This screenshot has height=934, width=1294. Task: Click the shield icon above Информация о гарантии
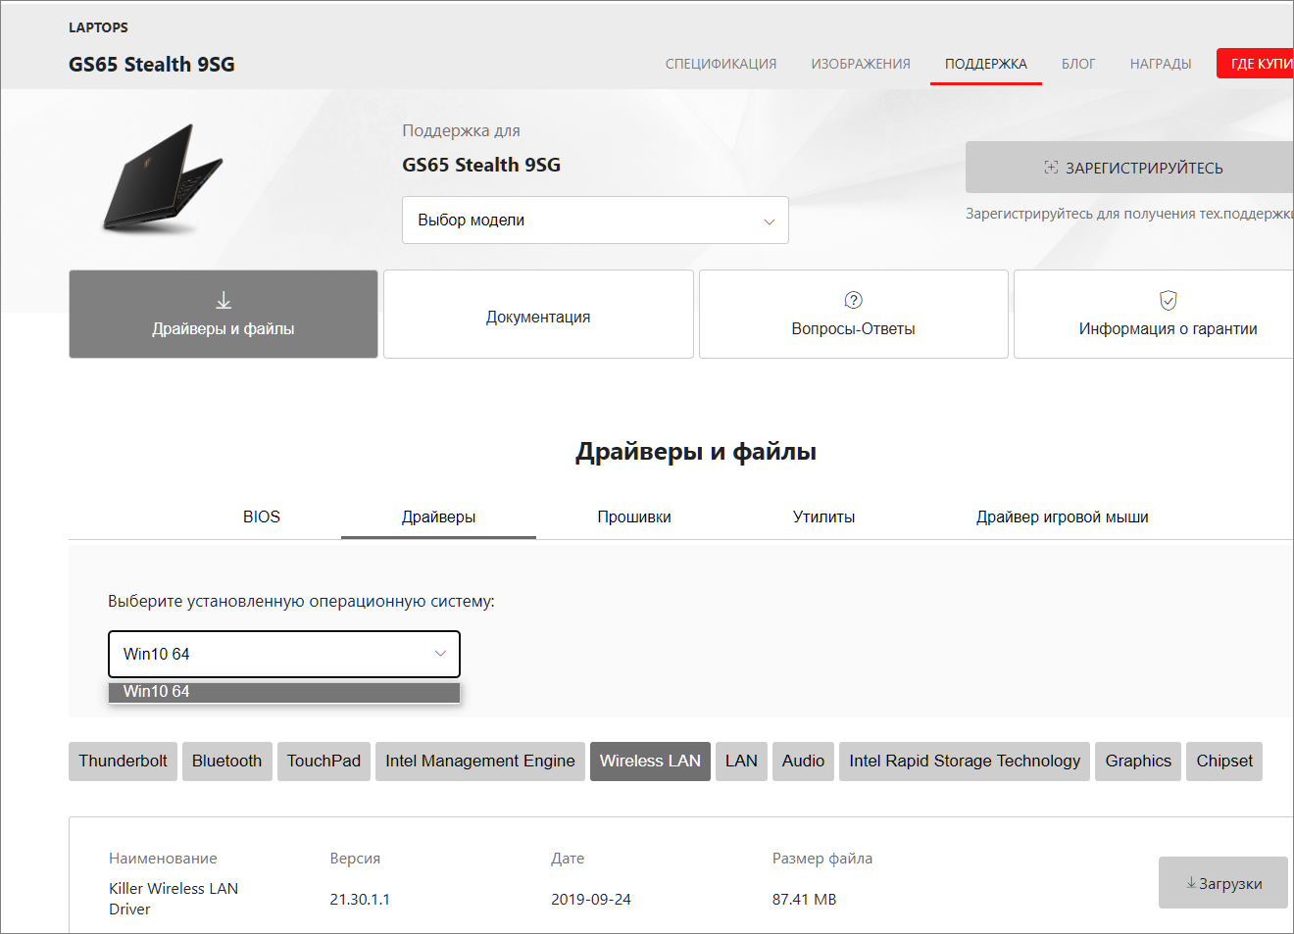(x=1169, y=300)
